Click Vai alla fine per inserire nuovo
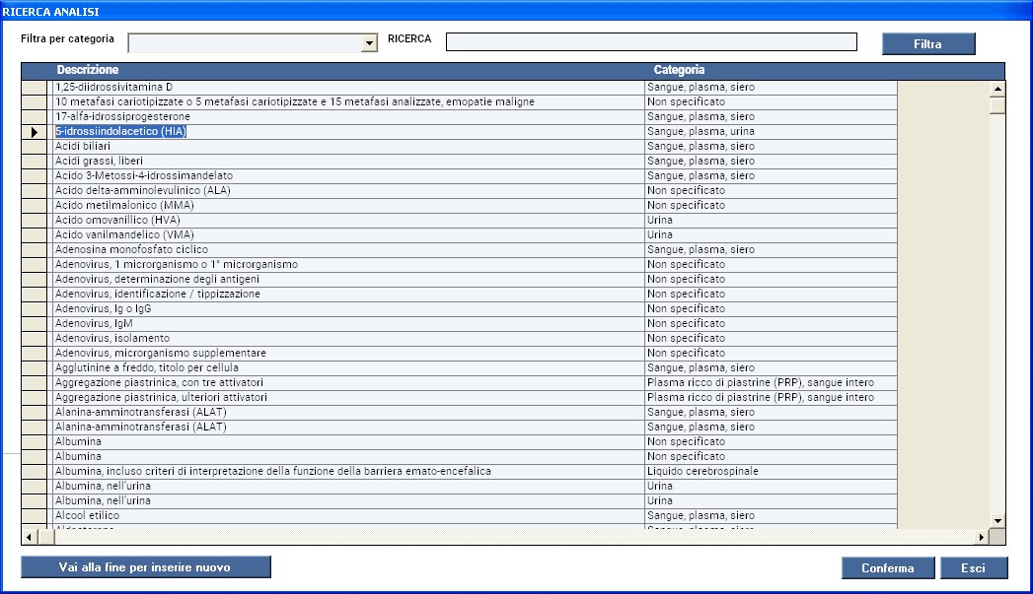The height and width of the screenshot is (594, 1033). pyautogui.click(x=145, y=567)
